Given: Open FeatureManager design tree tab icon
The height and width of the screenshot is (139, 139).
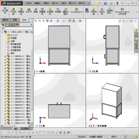Looking at the screenshot, I should coord(3,25).
